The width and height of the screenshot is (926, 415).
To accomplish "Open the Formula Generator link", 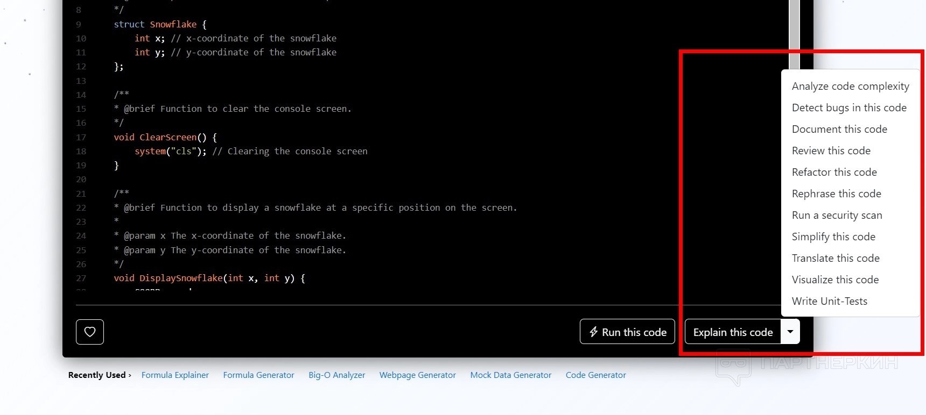I will pyautogui.click(x=258, y=375).
